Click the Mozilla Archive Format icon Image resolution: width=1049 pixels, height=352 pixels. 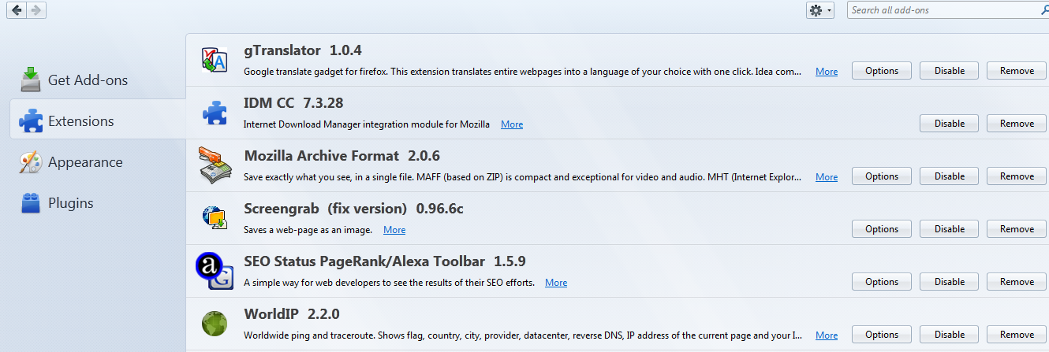[214, 165]
